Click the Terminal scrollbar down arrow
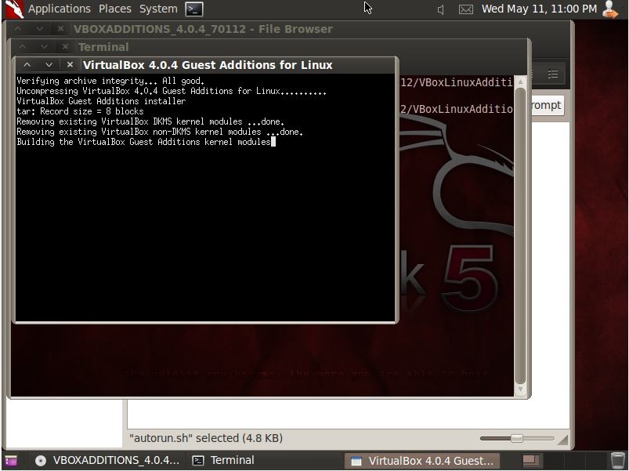629x471 pixels. (520, 389)
